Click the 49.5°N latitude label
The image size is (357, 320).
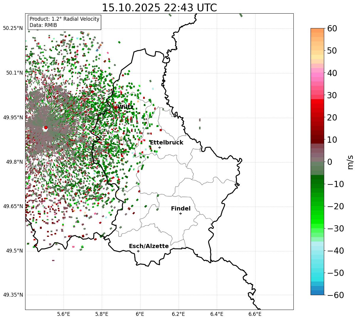coord(14,251)
